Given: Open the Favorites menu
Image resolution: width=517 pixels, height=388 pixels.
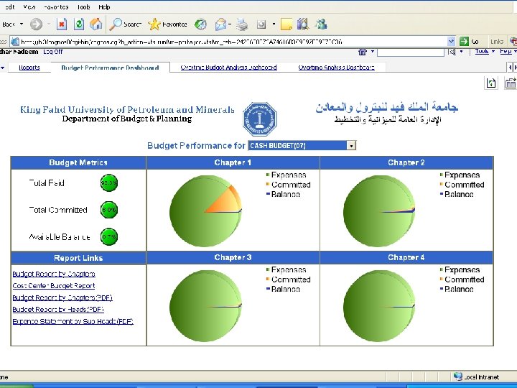Looking at the screenshot, I should [x=56, y=7].
